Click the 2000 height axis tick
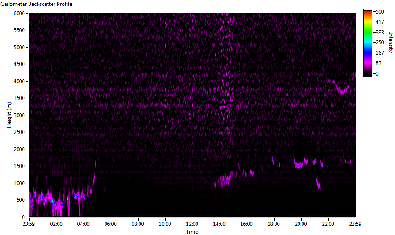395x235 pixels. [x=19, y=149]
